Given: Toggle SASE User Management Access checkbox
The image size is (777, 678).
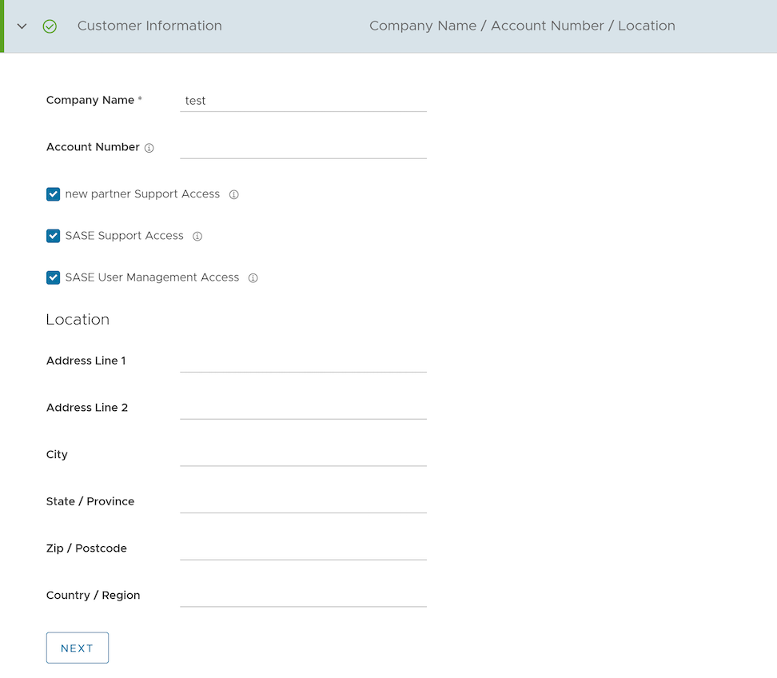Looking at the screenshot, I should tap(54, 277).
